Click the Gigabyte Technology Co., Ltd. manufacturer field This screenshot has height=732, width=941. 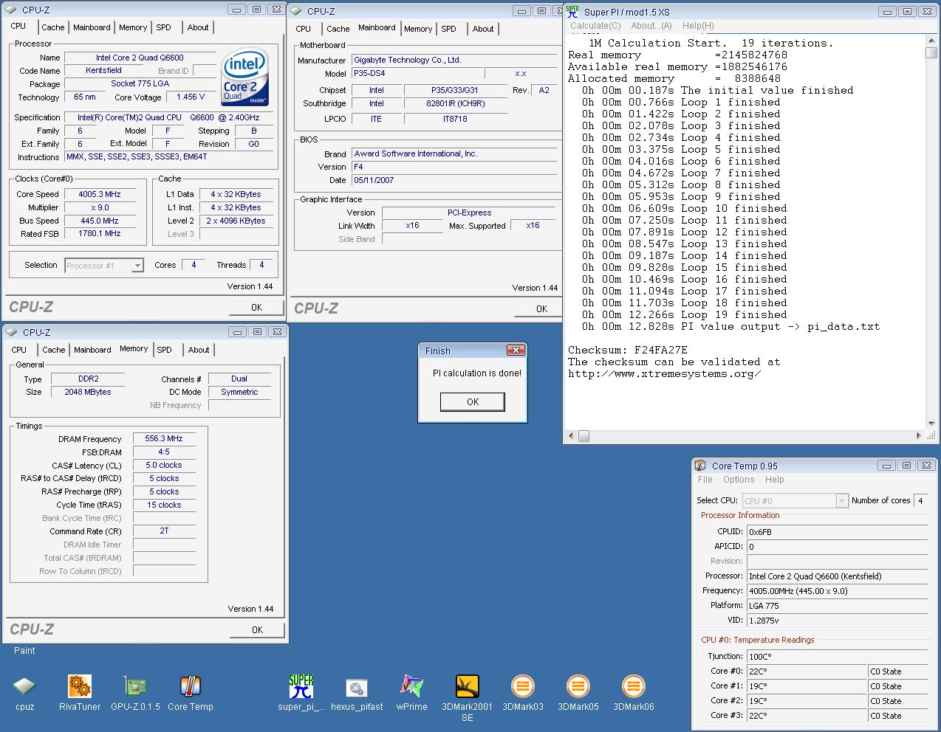(x=455, y=60)
